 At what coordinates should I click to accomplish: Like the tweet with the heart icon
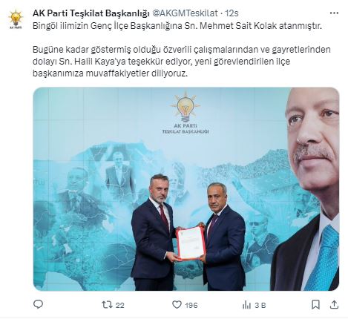(177, 305)
